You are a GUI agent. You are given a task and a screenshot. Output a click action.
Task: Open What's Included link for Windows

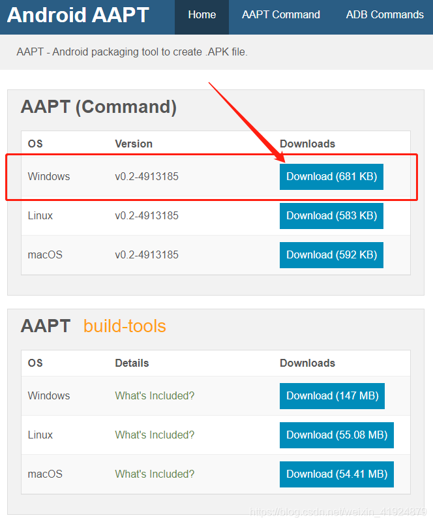click(x=155, y=395)
